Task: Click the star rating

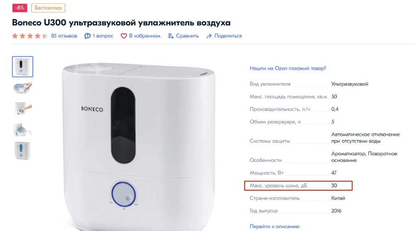Action: click(30, 36)
